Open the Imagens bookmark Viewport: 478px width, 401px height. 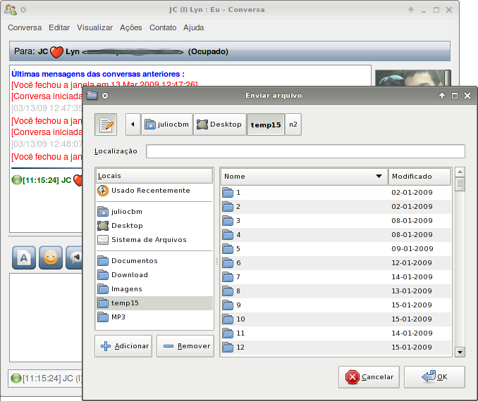[154, 289]
